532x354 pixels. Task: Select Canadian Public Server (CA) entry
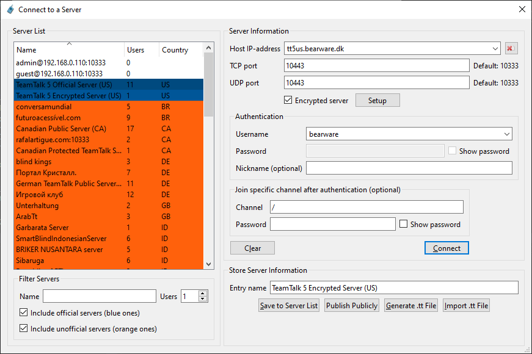tap(61, 129)
